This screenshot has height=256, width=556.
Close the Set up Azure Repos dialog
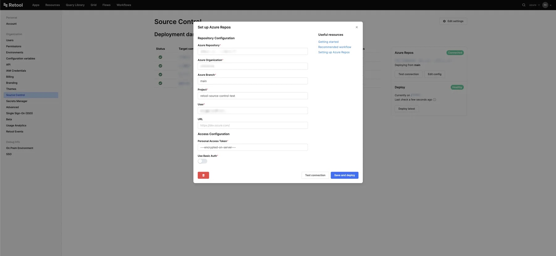[x=357, y=27]
